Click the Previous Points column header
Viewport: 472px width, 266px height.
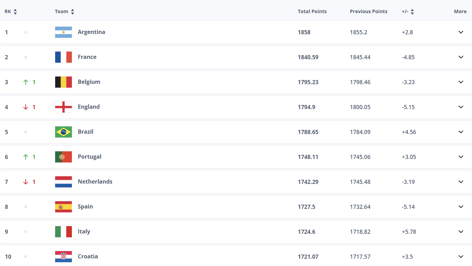[369, 11]
